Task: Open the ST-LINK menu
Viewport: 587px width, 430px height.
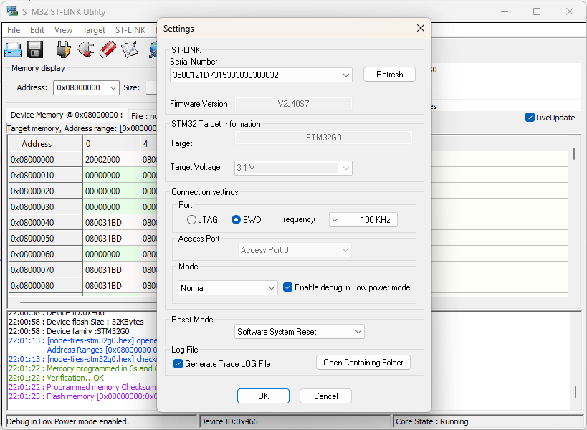Action: click(130, 30)
